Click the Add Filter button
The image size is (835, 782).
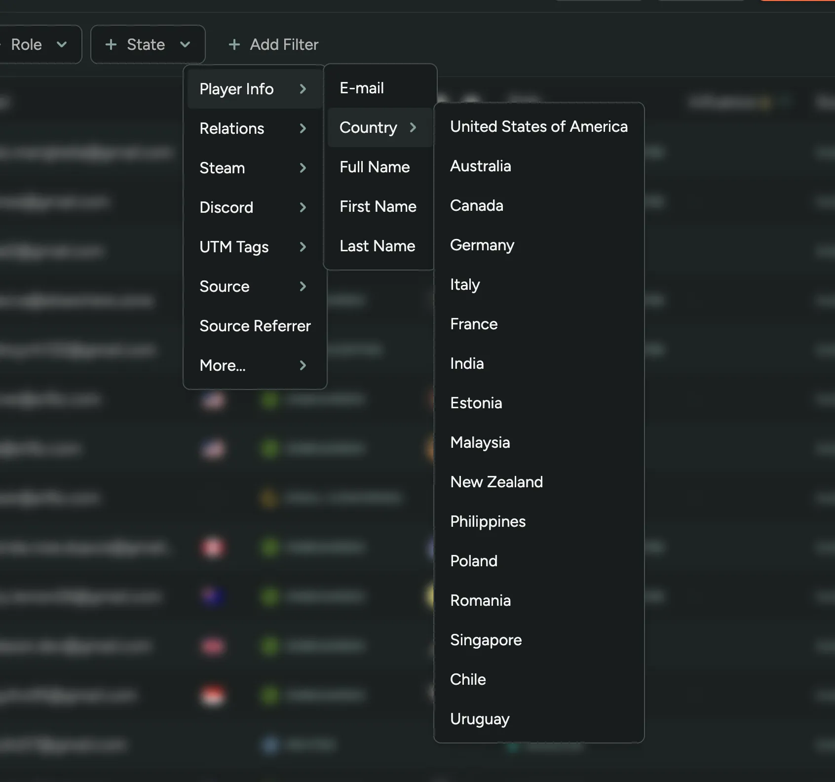coord(273,44)
